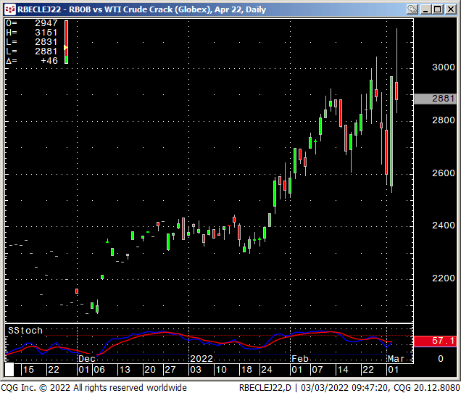This screenshot has width=461, height=393.
Task: Click the white box at left of time axis
Action: point(9,370)
